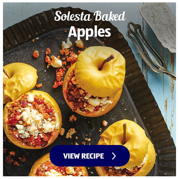
Task: Click the vintage fork beside the tray
Action: pos(149,50)
